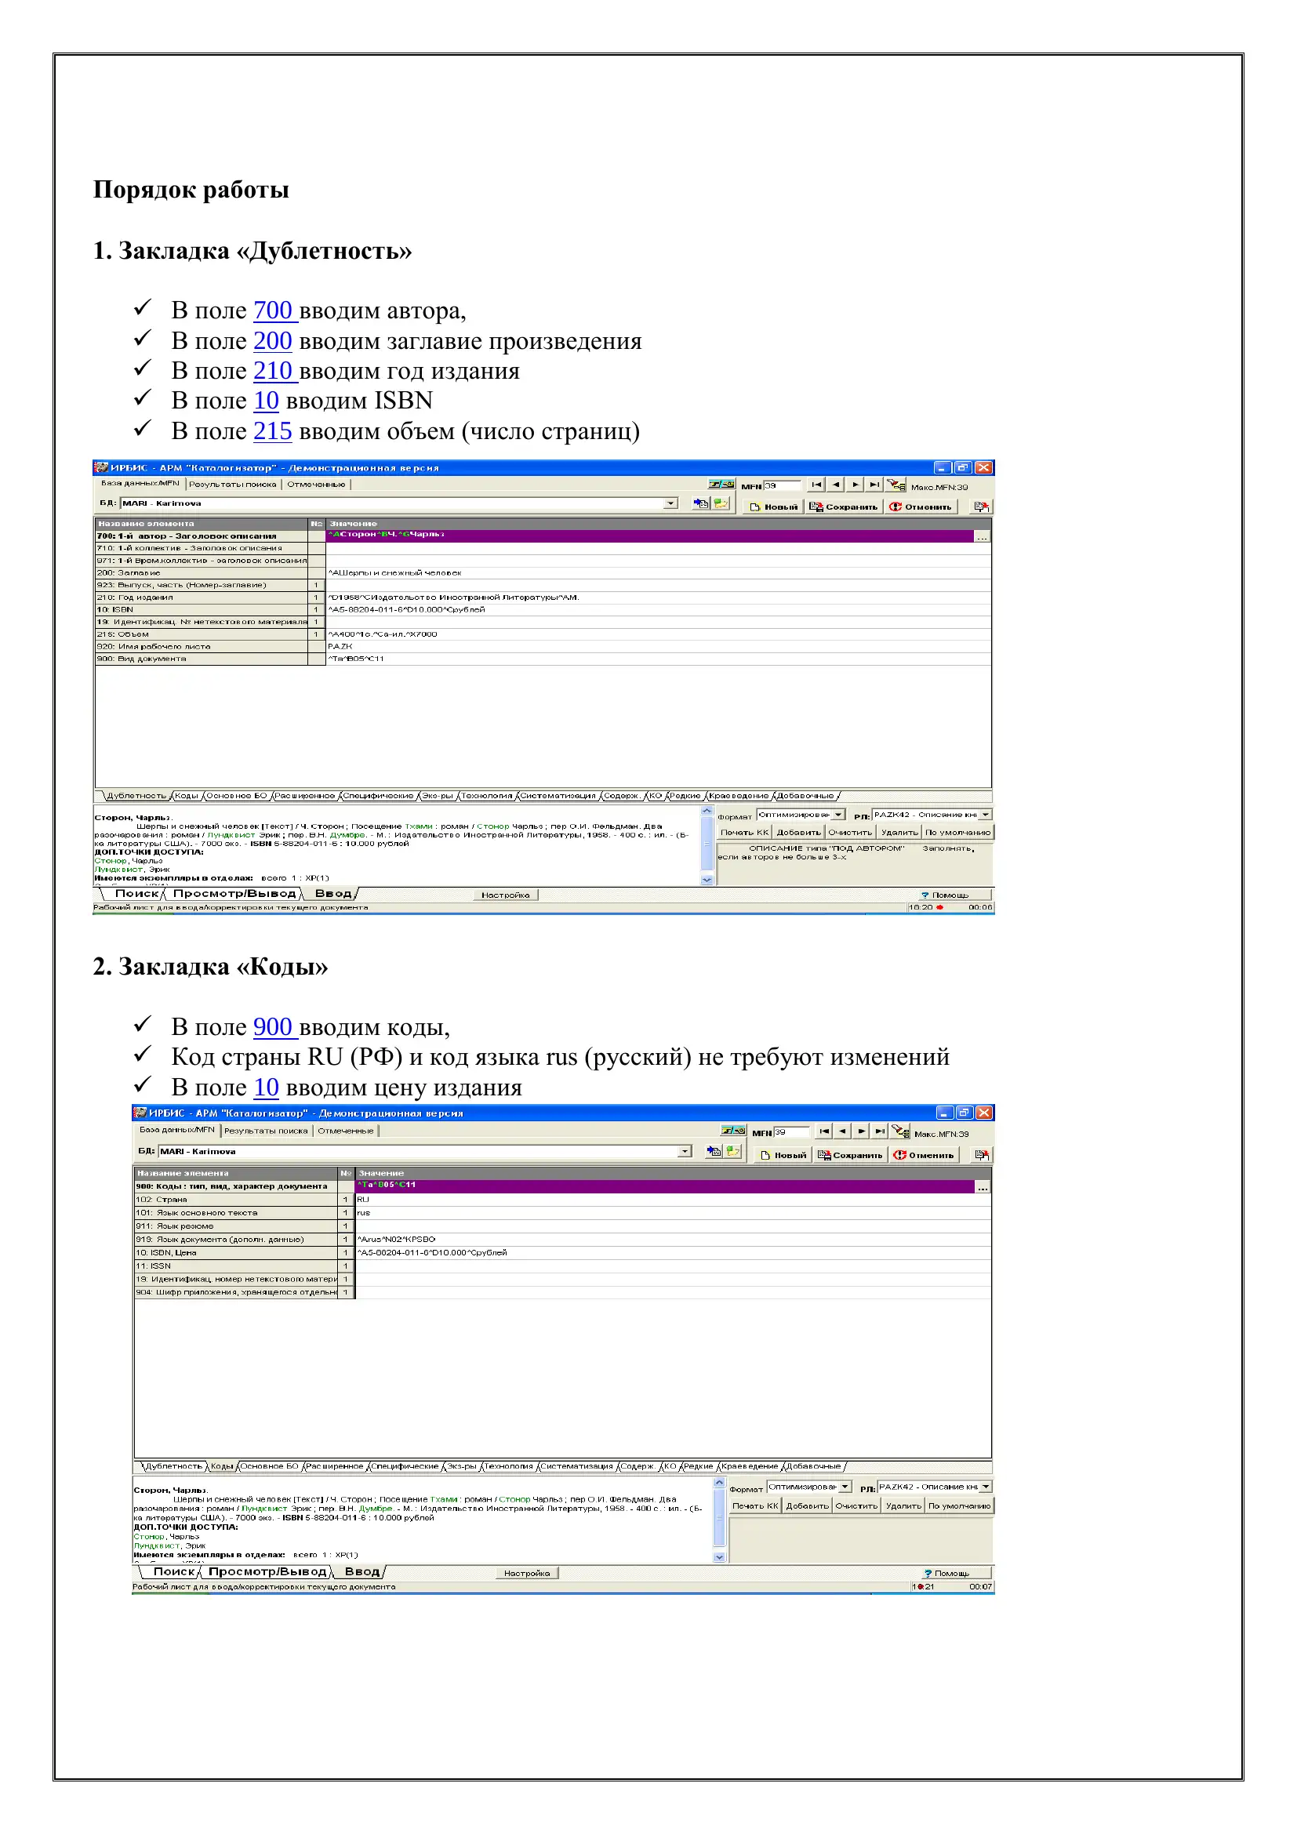Click the flashlight search icon beside Макс.MFN in Коды window
This screenshot has width=1297, height=1834.
point(901,1132)
